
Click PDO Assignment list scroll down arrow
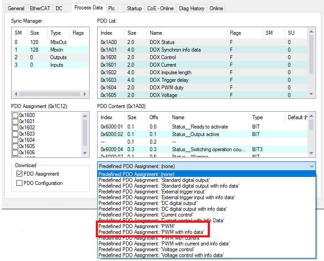[85, 153]
